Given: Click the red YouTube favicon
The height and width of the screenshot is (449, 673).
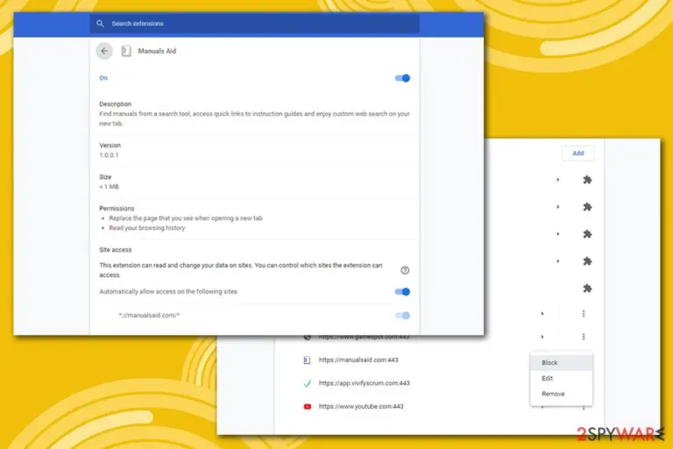Looking at the screenshot, I should click(308, 406).
